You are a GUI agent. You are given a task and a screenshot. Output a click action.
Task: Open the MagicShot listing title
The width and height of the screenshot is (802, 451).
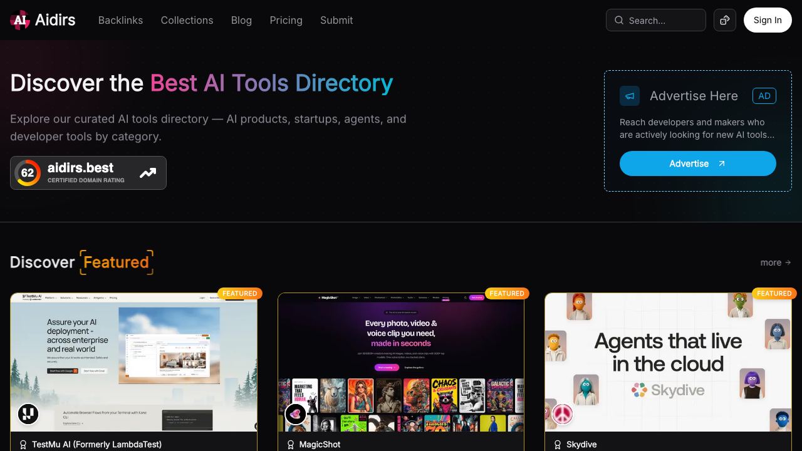[x=320, y=444]
